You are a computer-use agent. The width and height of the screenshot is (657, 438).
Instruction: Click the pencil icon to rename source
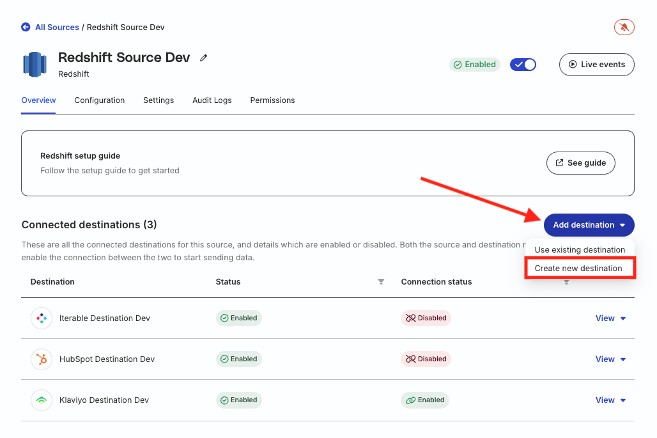tap(204, 58)
